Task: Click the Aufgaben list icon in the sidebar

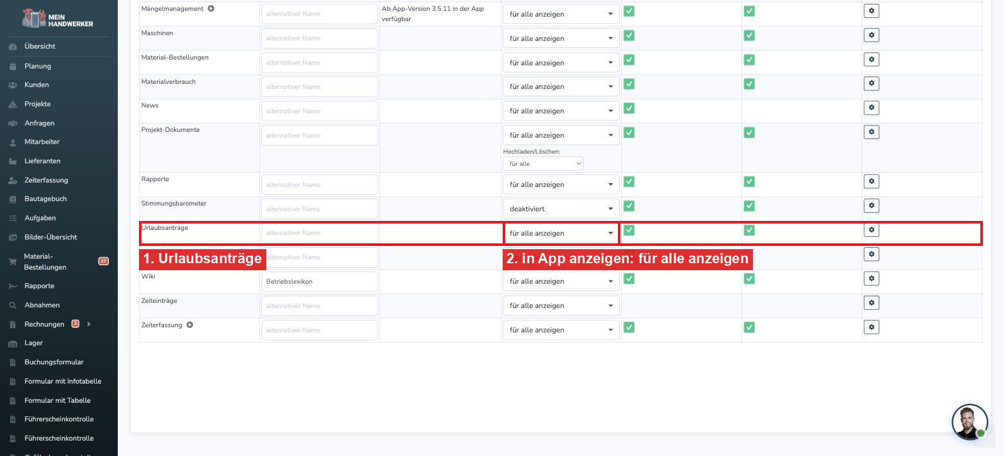Action: tap(13, 218)
